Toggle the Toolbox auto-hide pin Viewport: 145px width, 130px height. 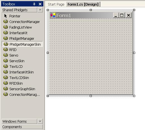34,4
